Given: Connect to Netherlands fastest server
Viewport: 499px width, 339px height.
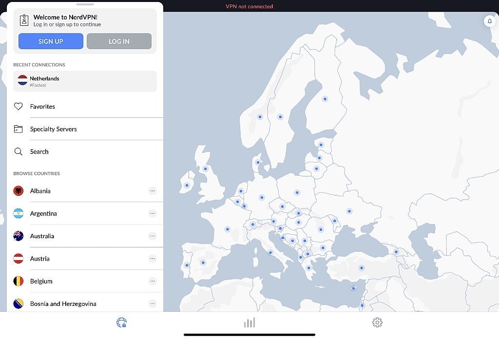Looking at the screenshot, I should [85, 81].
